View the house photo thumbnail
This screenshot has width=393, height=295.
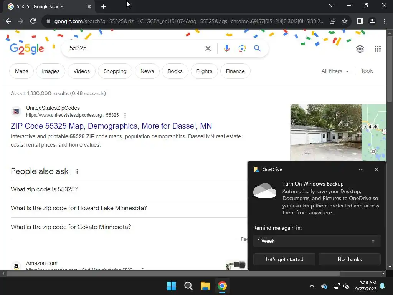(326, 133)
